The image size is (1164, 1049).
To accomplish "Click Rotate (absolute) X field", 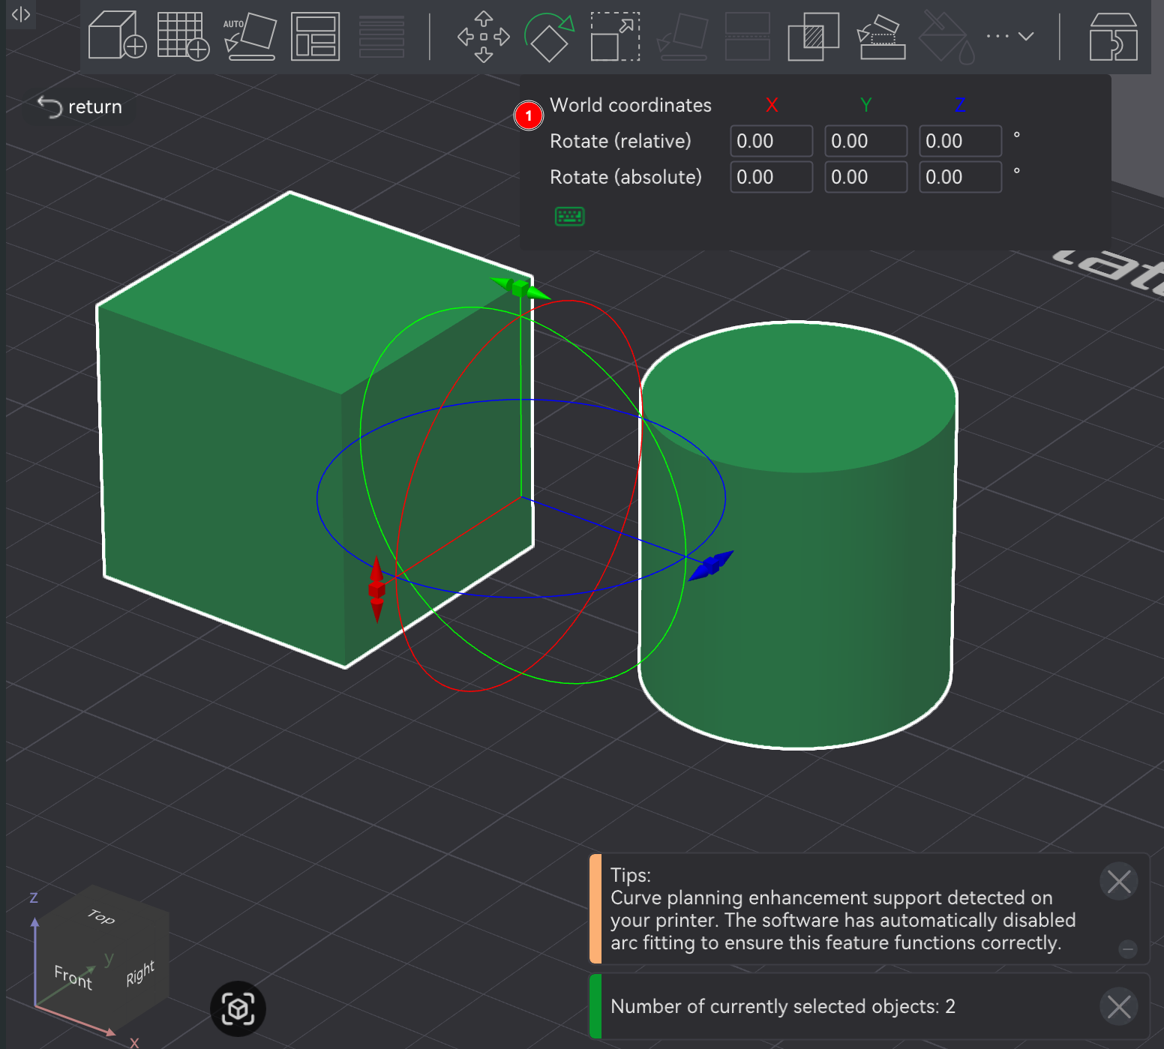I will pos(771,177).
